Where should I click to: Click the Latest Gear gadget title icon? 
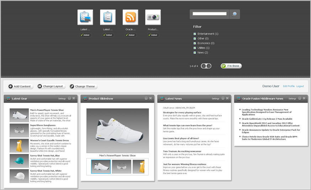coord(8,99)
